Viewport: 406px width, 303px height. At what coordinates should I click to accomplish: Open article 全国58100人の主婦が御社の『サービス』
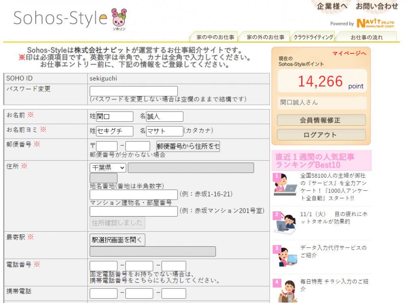334,187
